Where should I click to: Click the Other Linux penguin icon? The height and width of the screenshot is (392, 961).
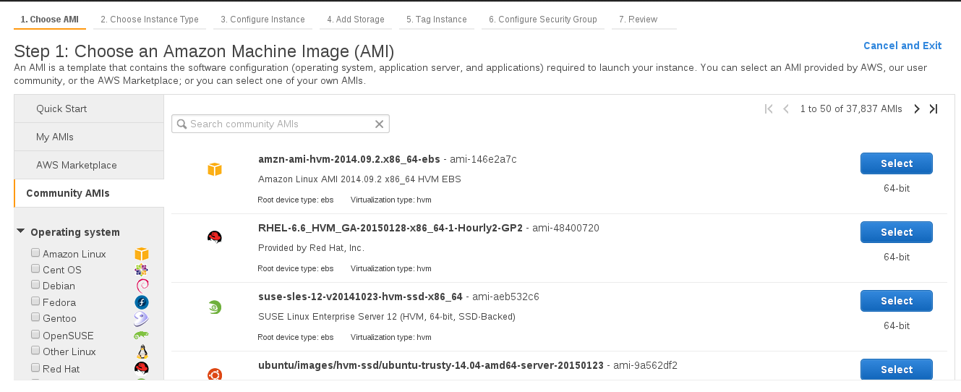pos(142,351)
